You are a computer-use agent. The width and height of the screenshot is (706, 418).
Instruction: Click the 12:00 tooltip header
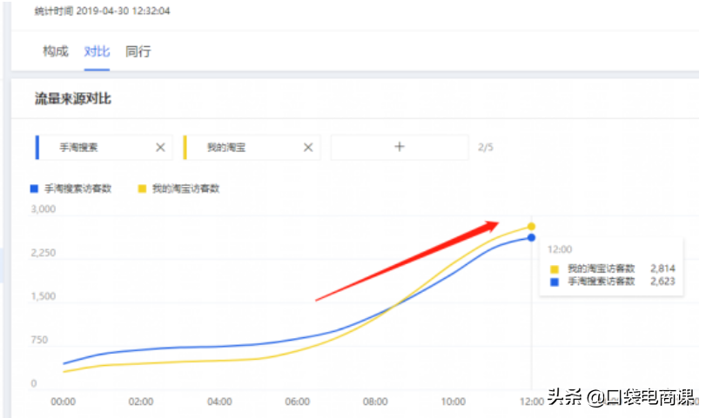pos(560,249)
